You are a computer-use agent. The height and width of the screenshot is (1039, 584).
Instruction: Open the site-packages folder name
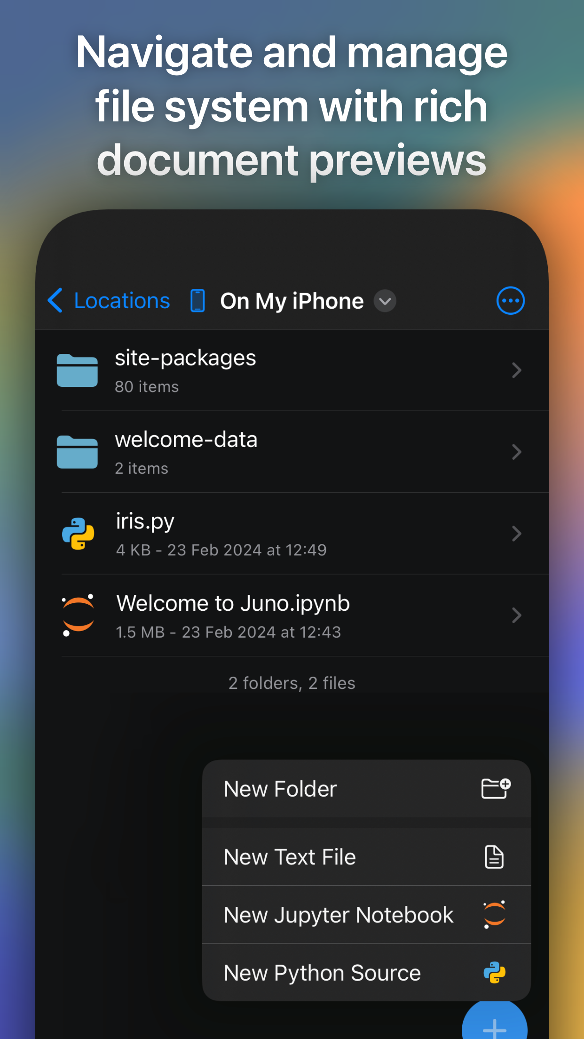tap(185, 358)
